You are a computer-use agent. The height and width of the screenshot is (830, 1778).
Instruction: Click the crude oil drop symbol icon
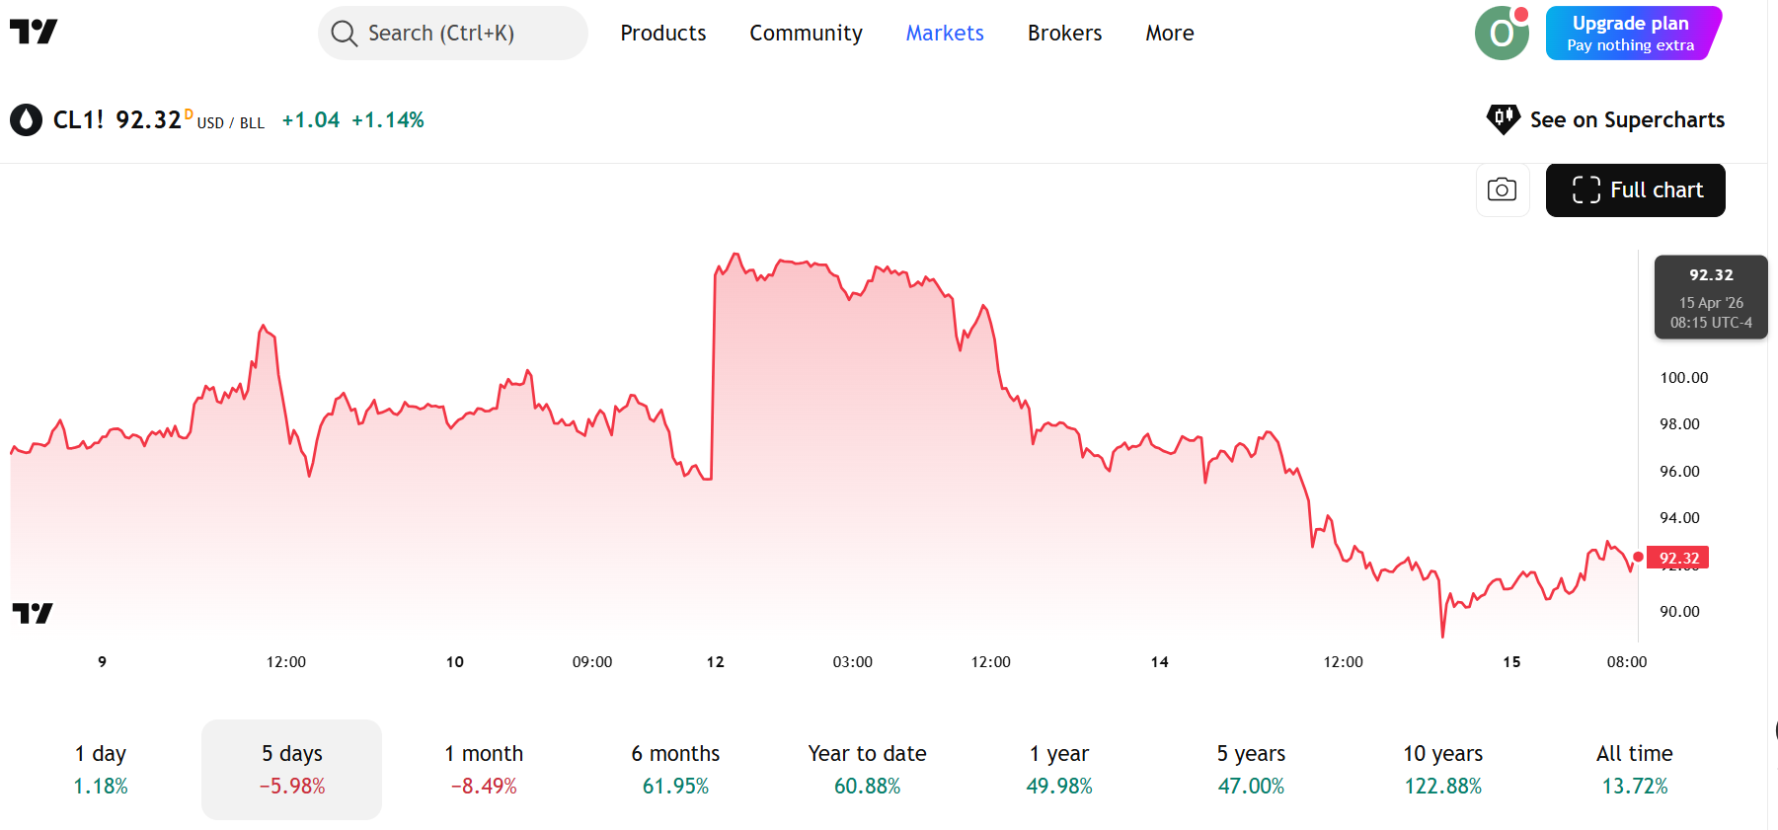(26, 120)
